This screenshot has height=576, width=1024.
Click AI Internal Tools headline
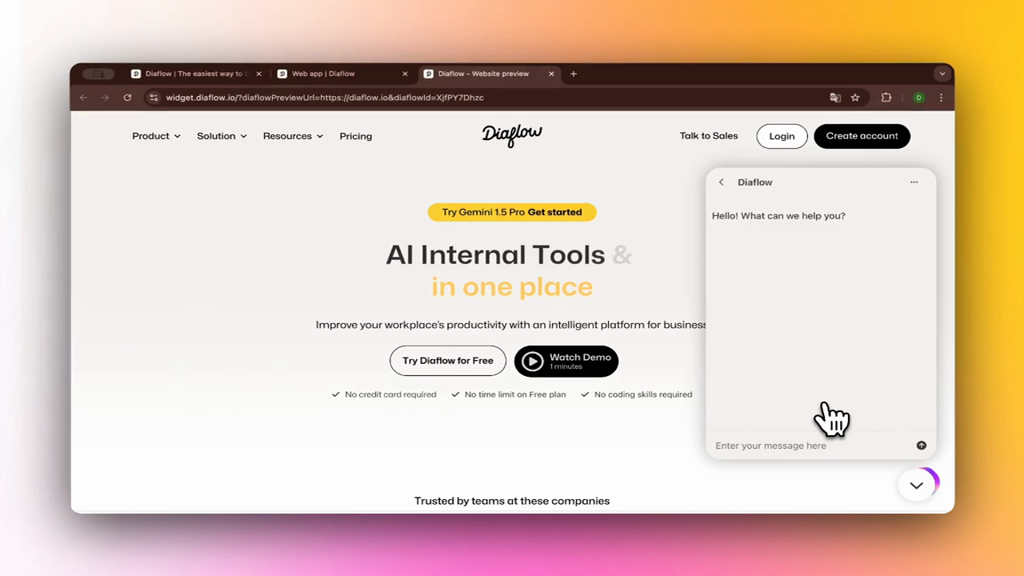pyautogui.click(x=495, y=255)
